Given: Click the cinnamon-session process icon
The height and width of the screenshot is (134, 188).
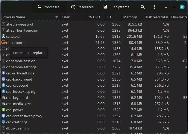Looking at the screenshot, I should [3, 61].
